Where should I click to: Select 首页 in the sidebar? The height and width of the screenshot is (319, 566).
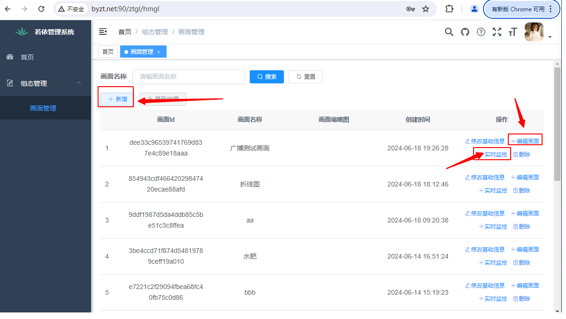(27, 57)
